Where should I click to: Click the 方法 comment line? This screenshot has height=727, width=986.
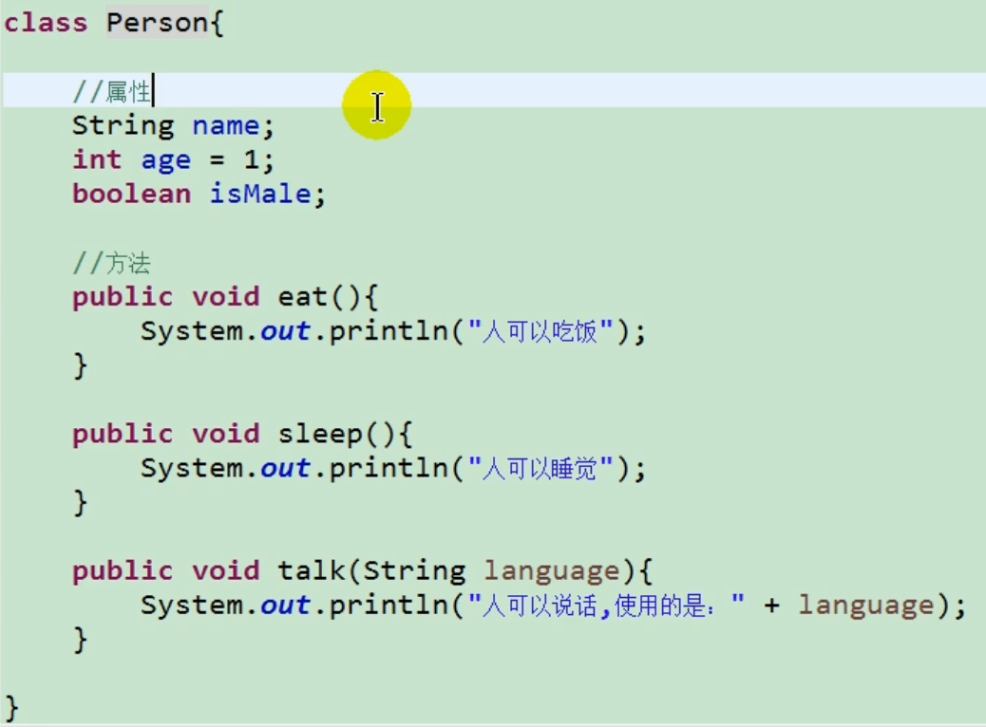111,263
